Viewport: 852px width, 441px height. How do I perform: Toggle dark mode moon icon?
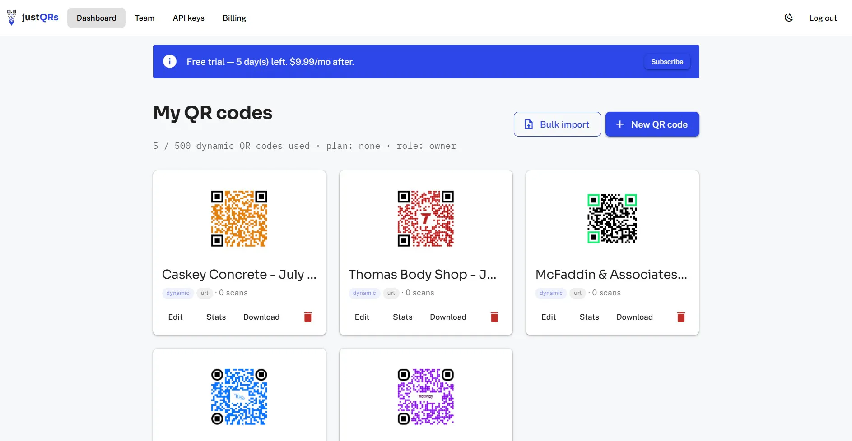(789, 18)
